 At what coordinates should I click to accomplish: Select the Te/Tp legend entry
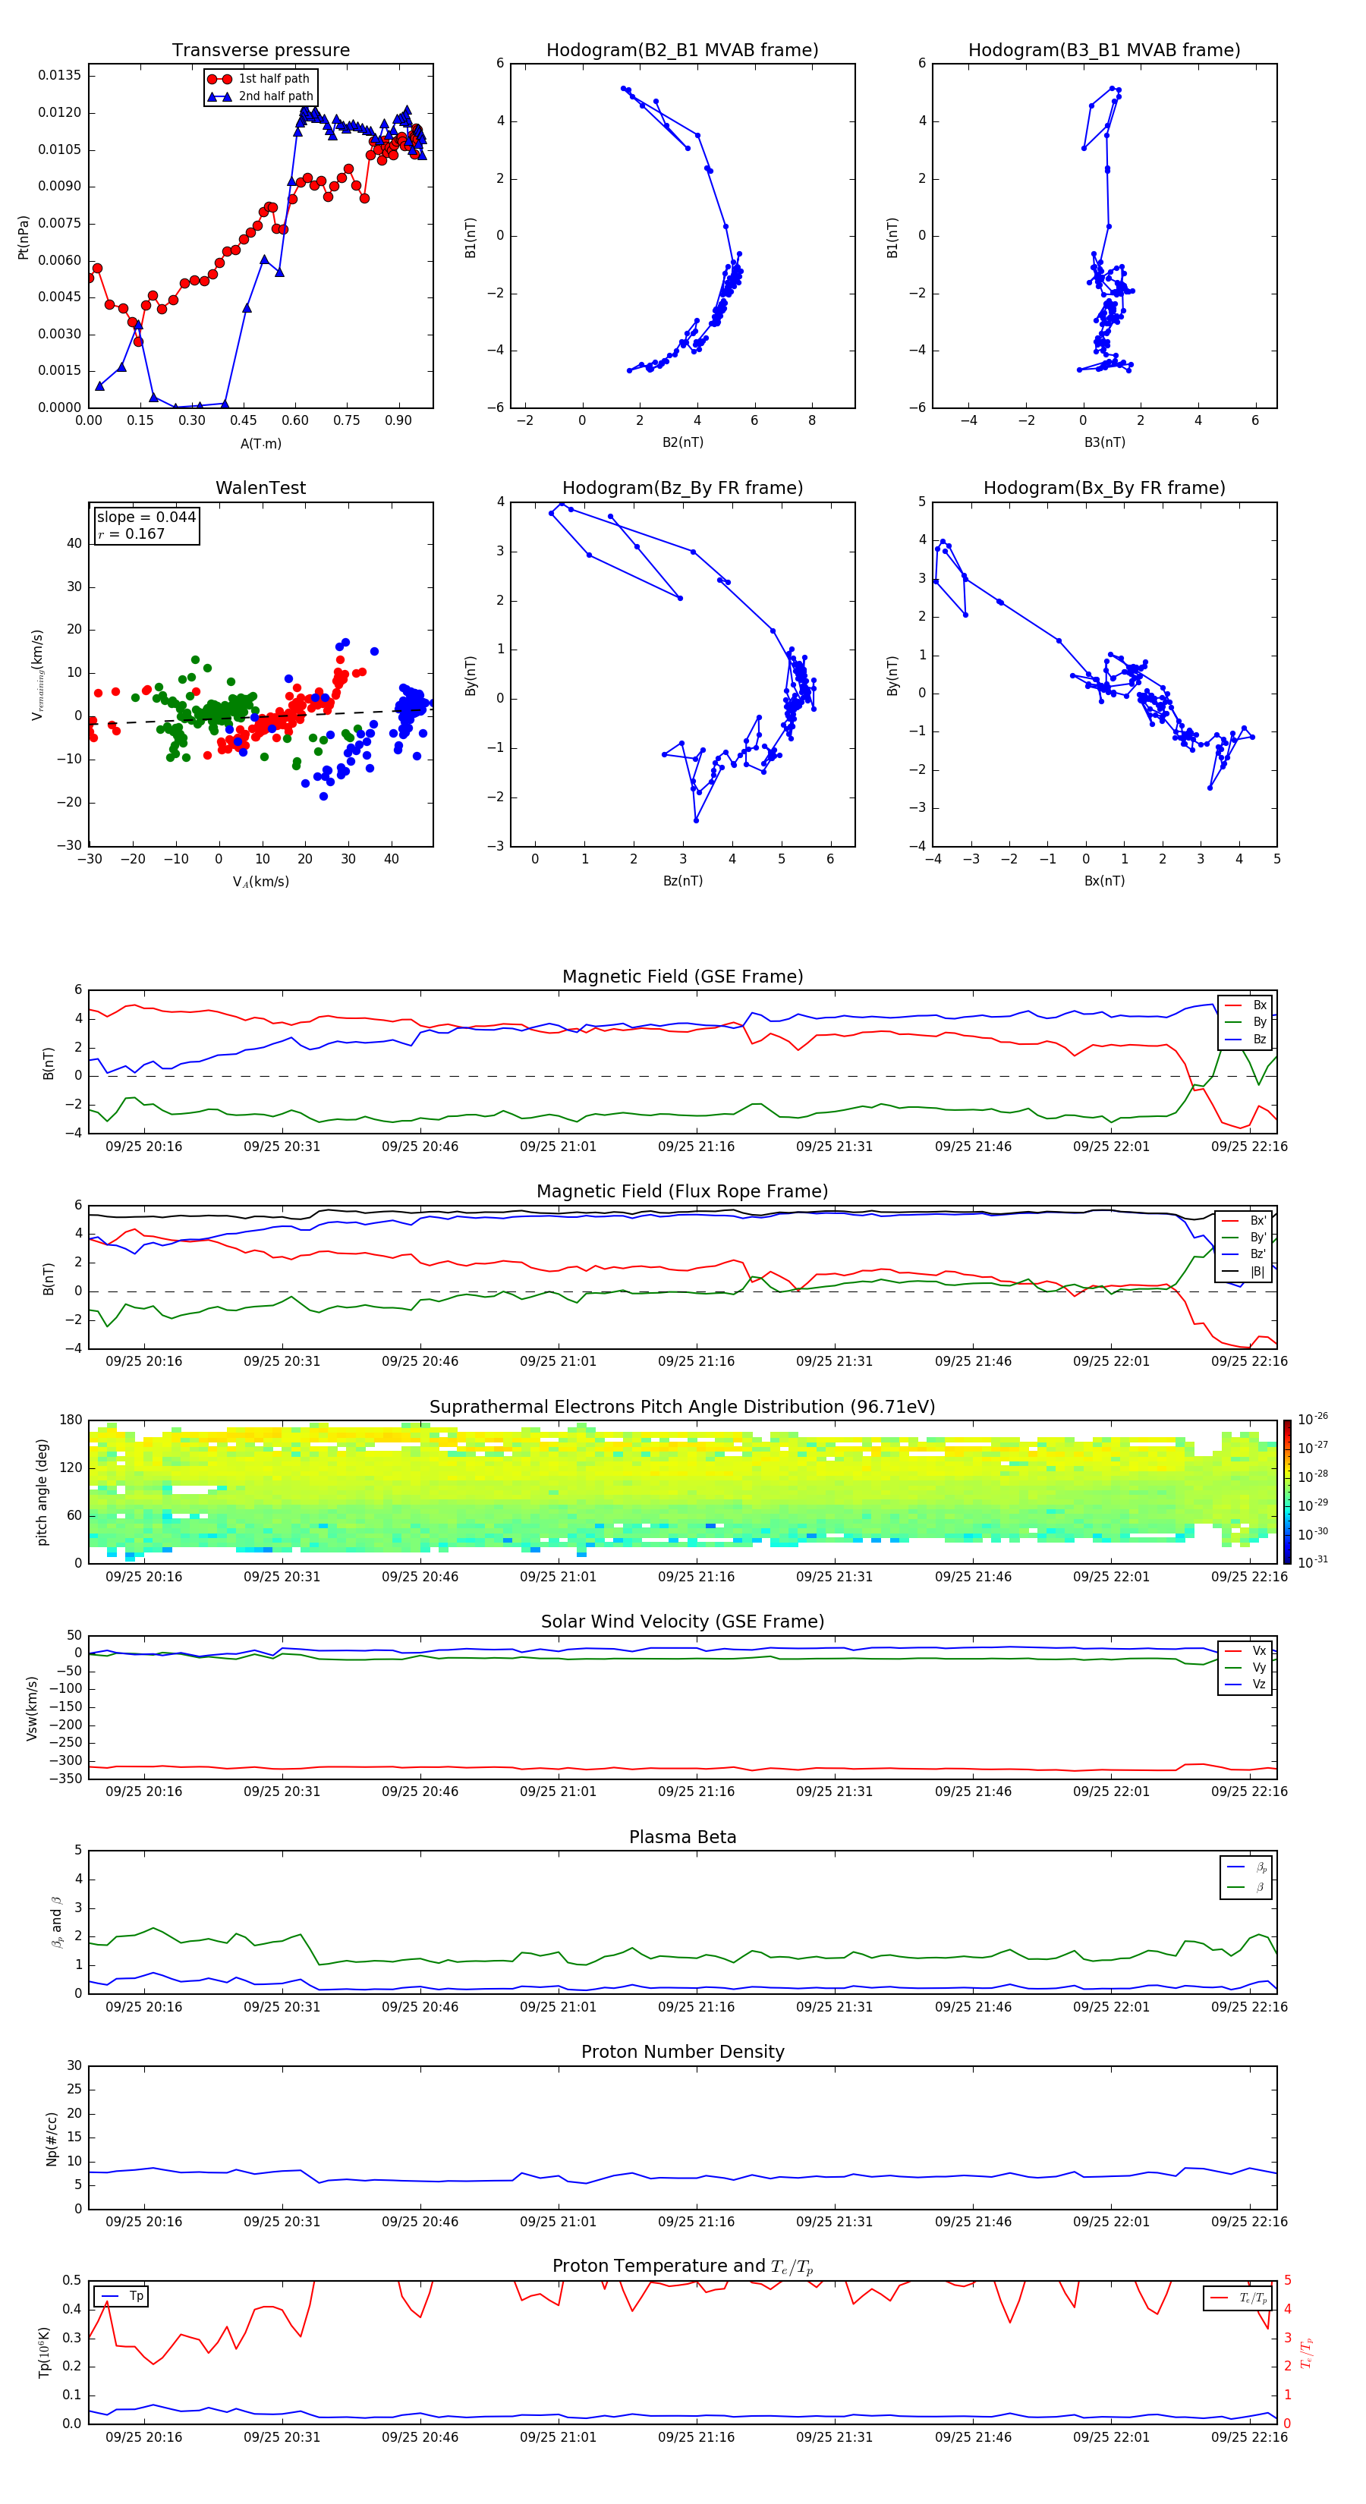tap(1239, 2298)
